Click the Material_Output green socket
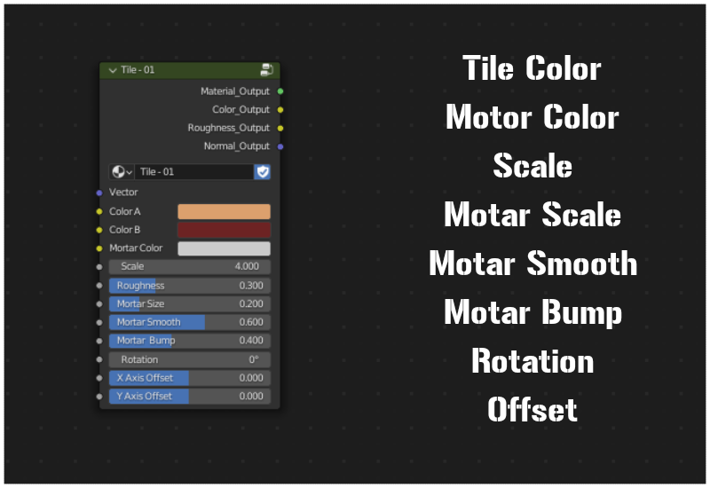710x488 pixels. (x=280, y=91)
